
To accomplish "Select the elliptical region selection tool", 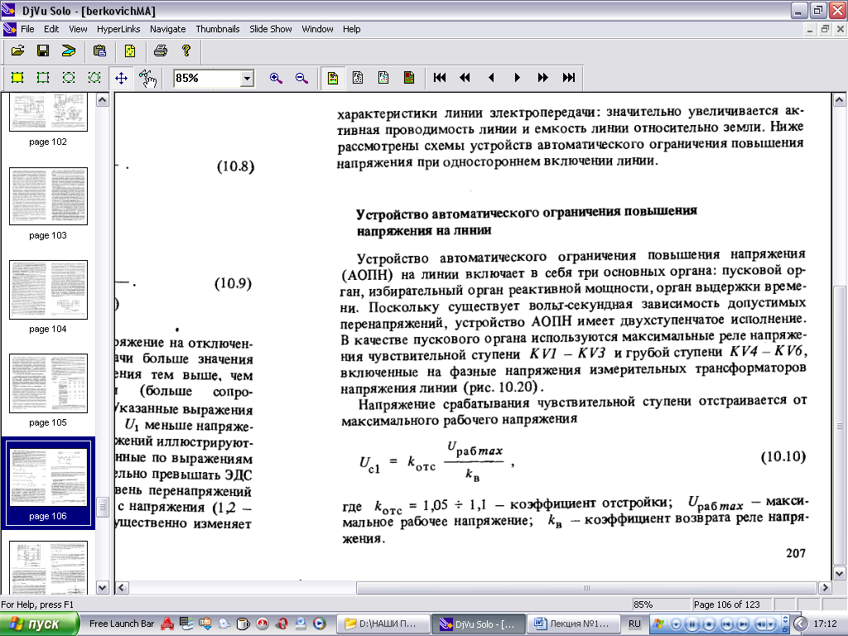I will pos(69,78).
